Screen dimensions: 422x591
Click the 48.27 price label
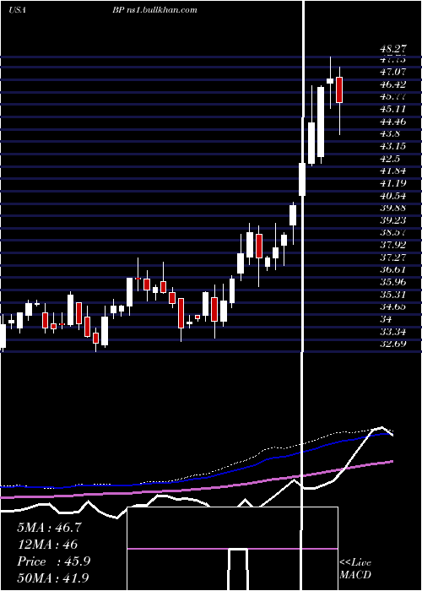392,49
